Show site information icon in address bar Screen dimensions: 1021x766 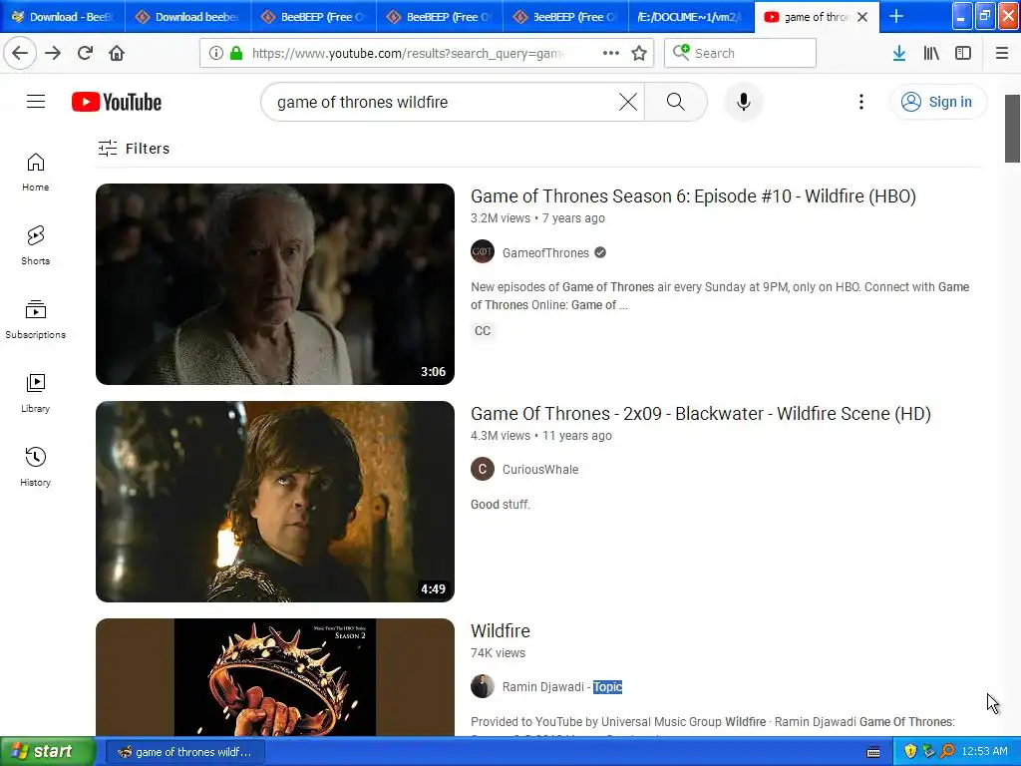click(216, 53)
